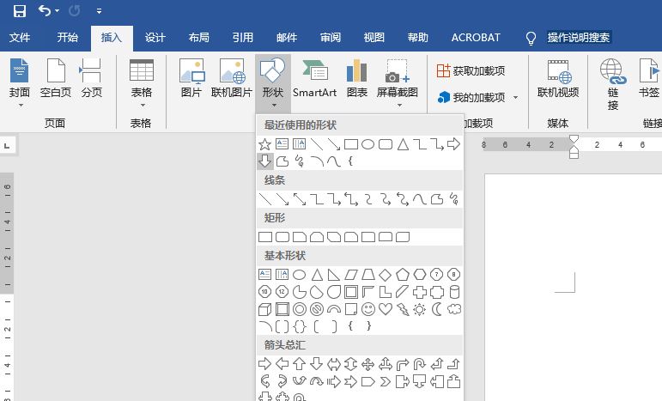Click the 操作说明搜索 search box
Screen dimensions: 662x401
[x=579, y=38]
